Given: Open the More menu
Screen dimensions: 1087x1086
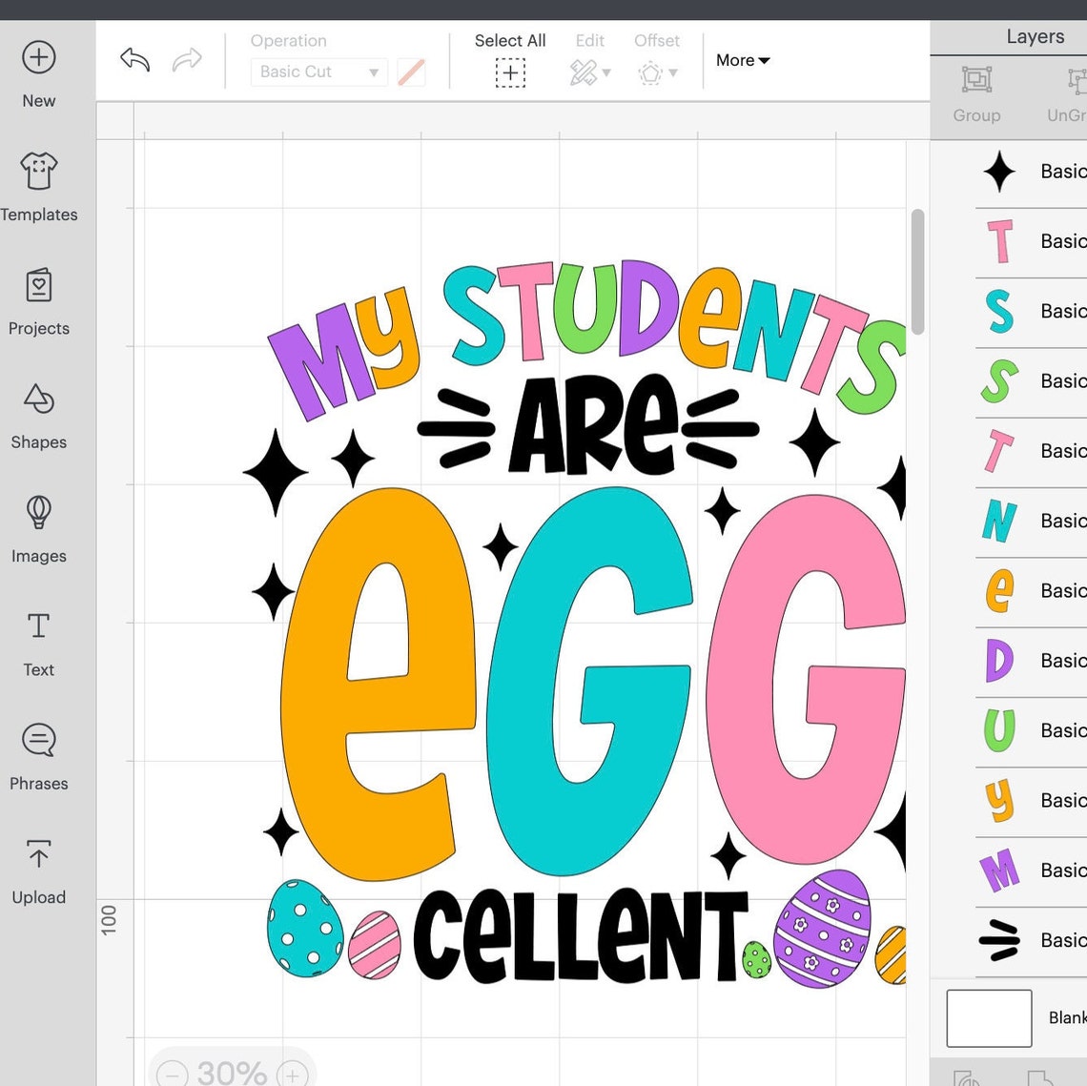Looking at the screenshot, I should (742, 60).
